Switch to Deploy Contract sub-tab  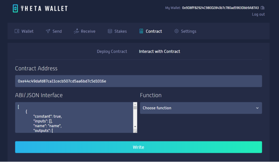pyautogui.click(x=112, y=52)
